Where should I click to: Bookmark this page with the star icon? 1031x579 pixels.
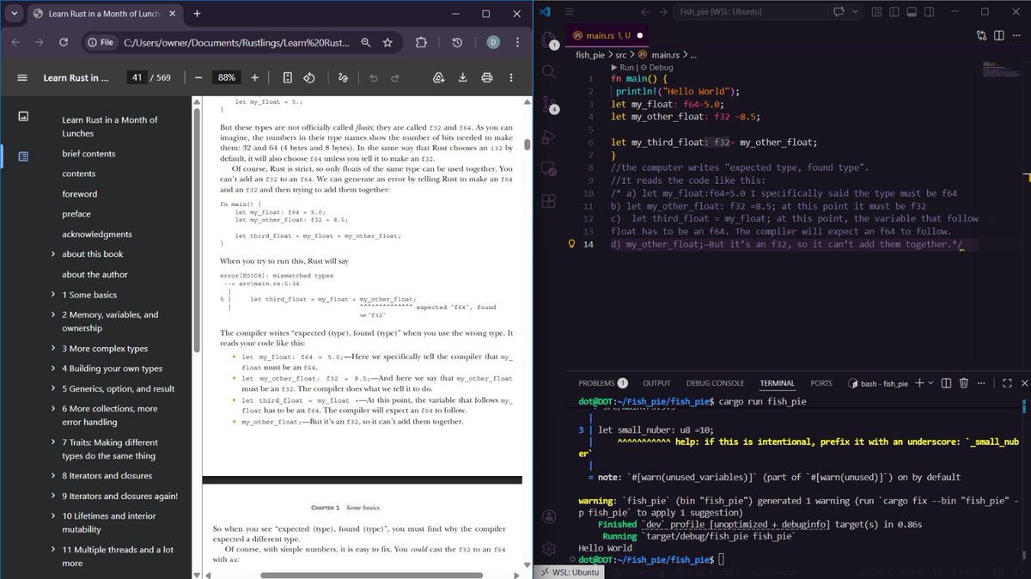pyautogui.click(x=387, y=42)
